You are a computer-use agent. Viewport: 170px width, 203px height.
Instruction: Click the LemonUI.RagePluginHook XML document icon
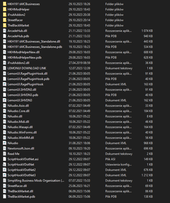point(5,84)
